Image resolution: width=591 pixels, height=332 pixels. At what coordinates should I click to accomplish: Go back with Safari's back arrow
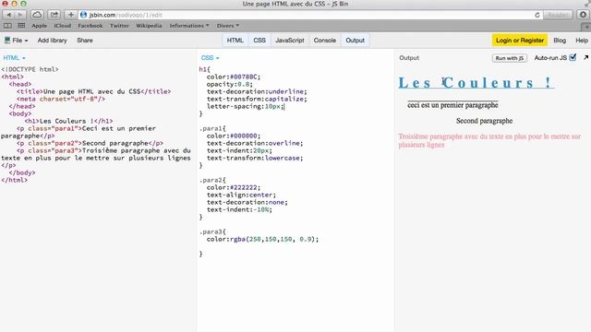click(x=8, y=15)
